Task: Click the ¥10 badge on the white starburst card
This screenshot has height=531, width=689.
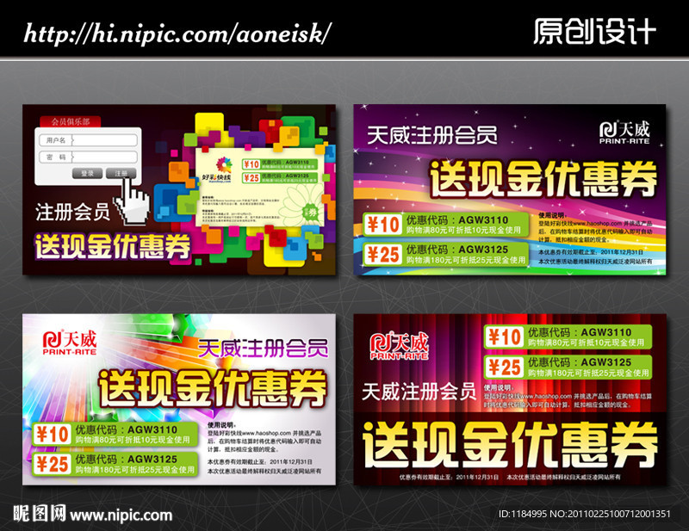Action: (53, 435)
